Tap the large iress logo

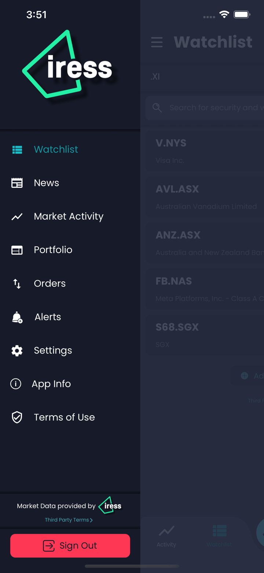[69, 65]
